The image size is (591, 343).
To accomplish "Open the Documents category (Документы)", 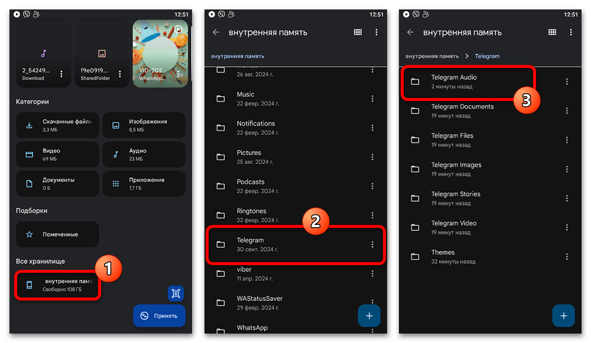I will coord(57,184).
